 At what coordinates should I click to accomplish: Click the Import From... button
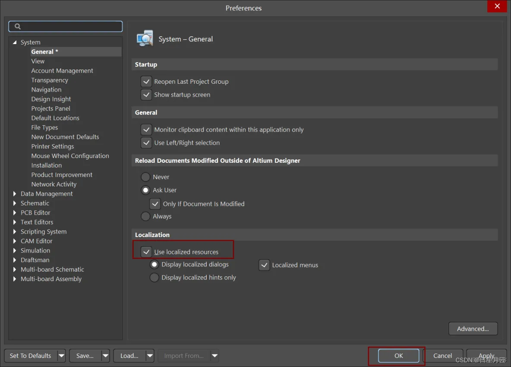184,356
